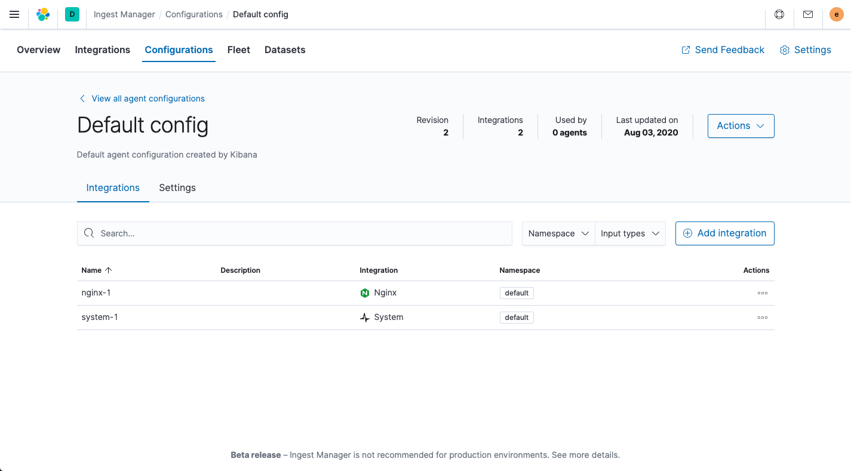Open actions menu for system-1 row

pyautogui.click(x=762, y=317)
